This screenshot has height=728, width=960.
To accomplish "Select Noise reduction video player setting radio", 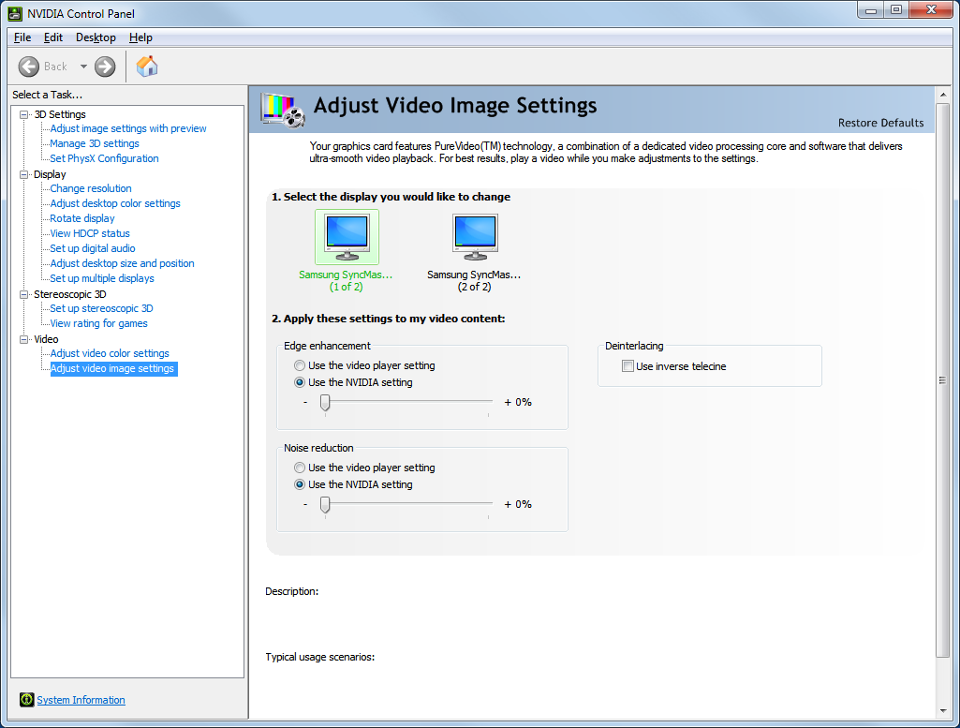I will click(x=300, y=468).
